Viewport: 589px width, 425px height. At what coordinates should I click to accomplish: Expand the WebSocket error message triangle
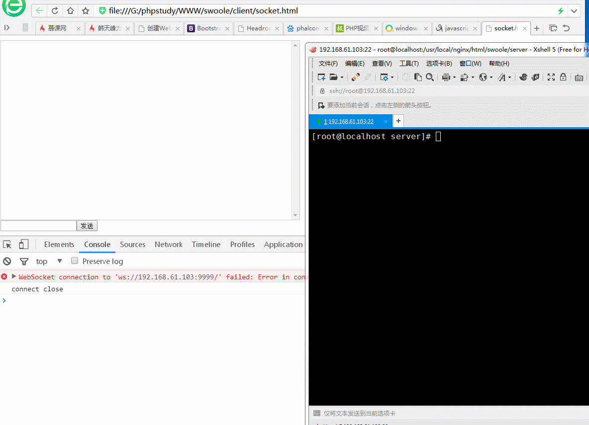click(14, 277)
